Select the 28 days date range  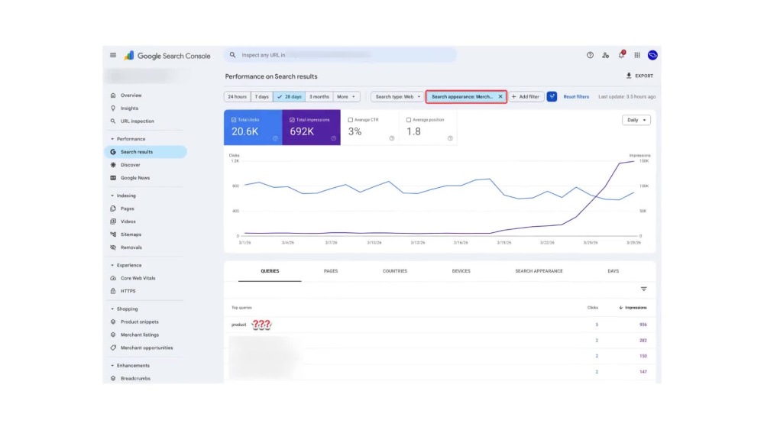pyautogui.click(x=289, y=96)
